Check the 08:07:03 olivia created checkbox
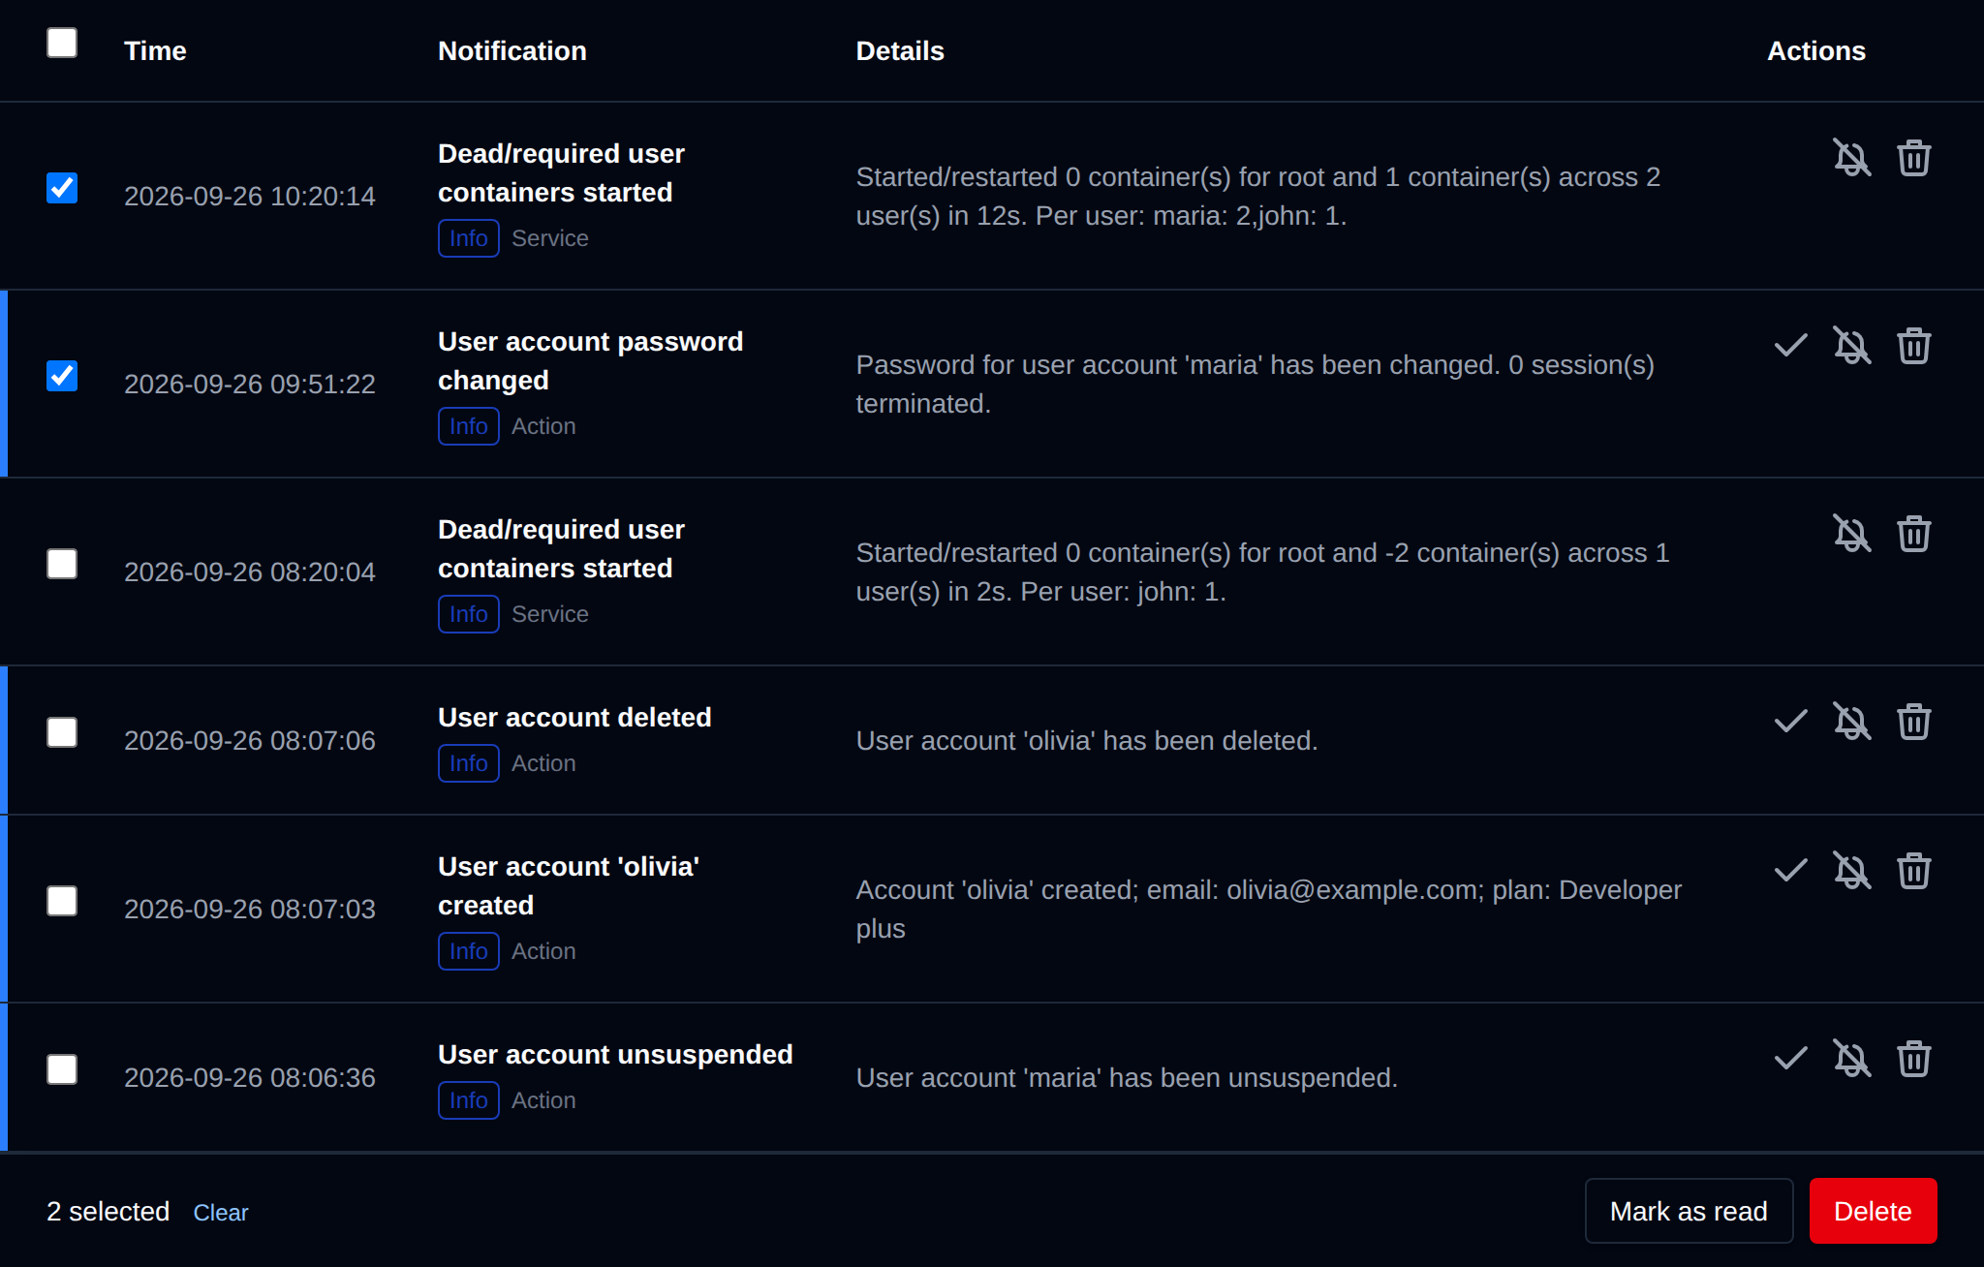 [x=62, y=901]
